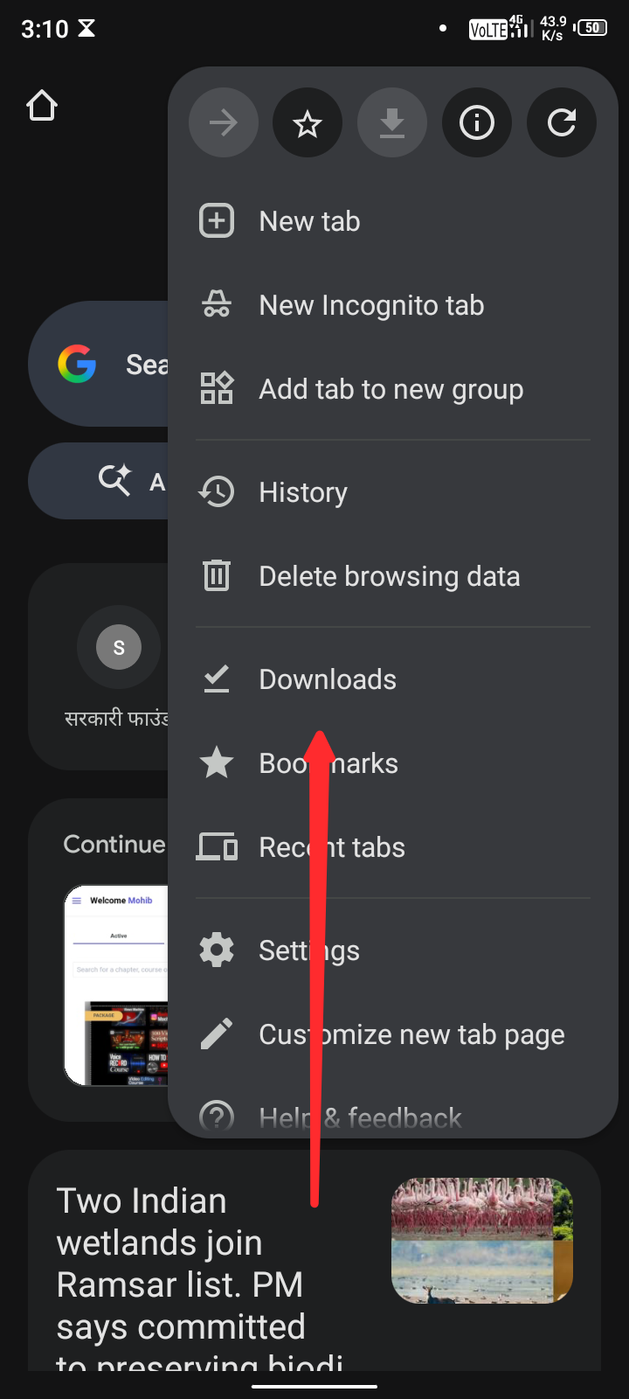Select Add tab to new group
The image size is (629, 1399).
(391, 389)
